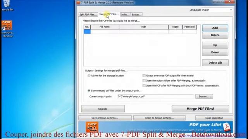Click the PDF document icon in the banner
Image resolution: width=248 pixels, height=139 pixels.
227,127
